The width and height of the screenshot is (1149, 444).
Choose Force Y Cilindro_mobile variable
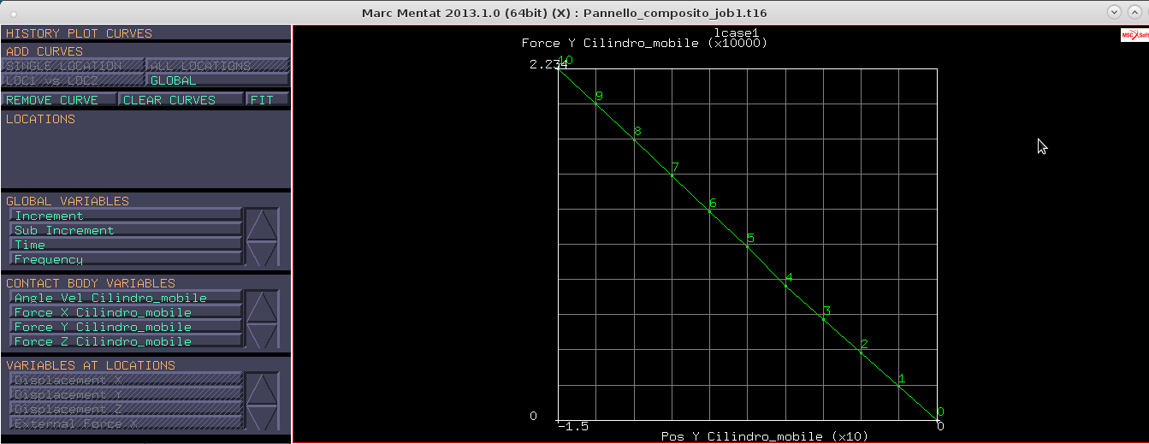[126, 327]
